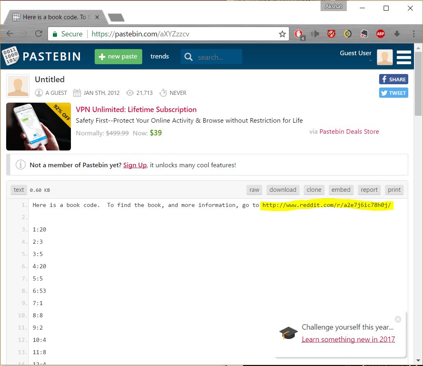Screen dimensions: 423x366
Task: Download the paste
Action: pos(283,190)
